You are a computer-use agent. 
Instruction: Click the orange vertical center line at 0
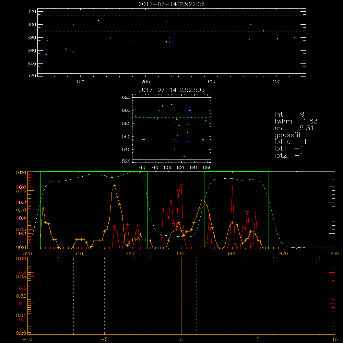181,296
